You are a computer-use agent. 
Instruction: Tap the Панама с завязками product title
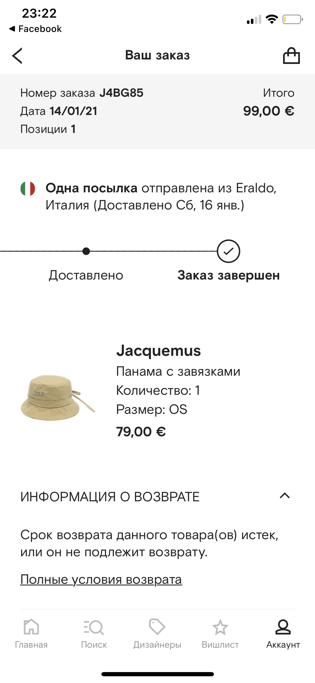[x=178, y=372]
